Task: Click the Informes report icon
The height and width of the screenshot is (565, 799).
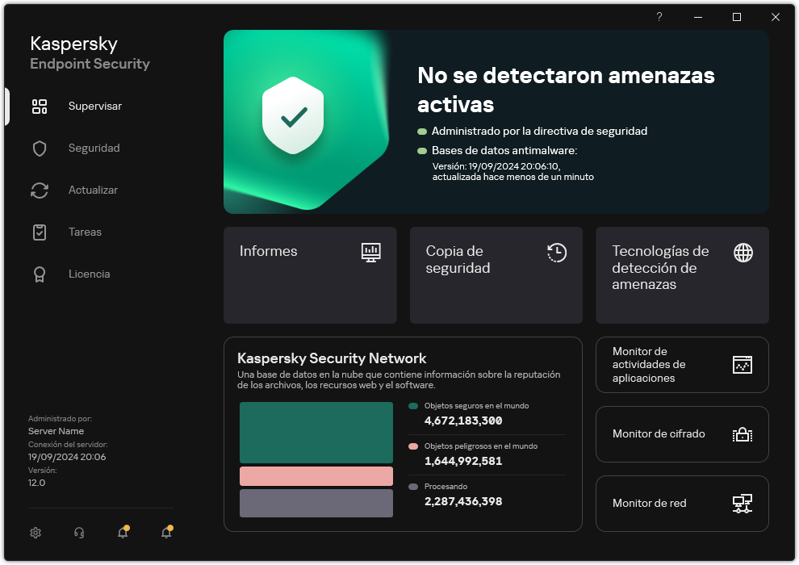Action: coord(370,253)
